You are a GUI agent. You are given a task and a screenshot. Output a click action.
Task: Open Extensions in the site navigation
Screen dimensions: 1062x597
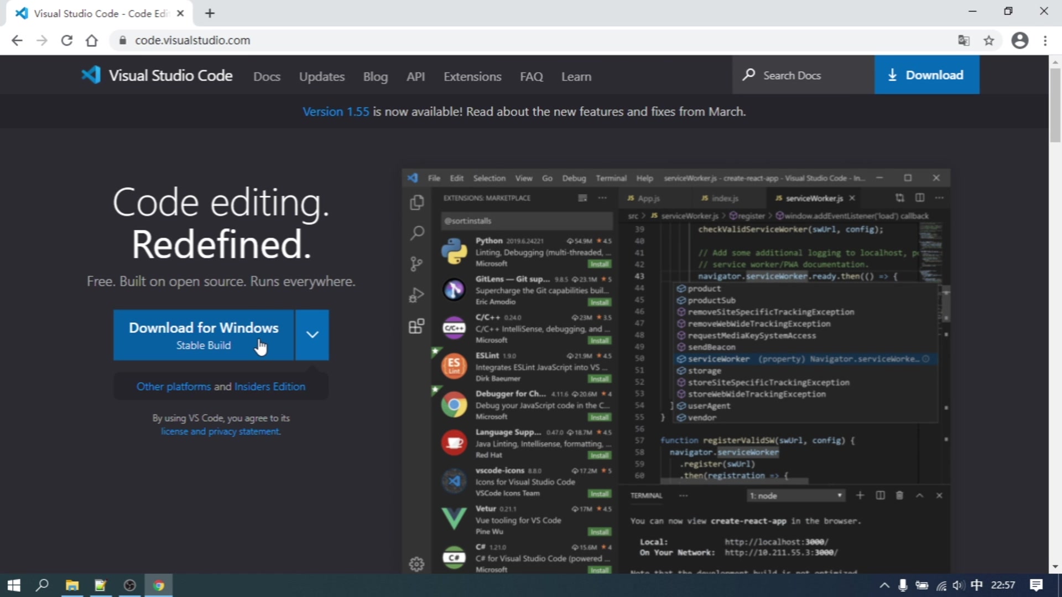coord(472,76)
